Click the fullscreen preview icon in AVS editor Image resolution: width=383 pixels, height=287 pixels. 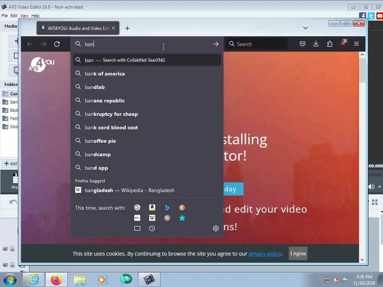tap(375, 202)
